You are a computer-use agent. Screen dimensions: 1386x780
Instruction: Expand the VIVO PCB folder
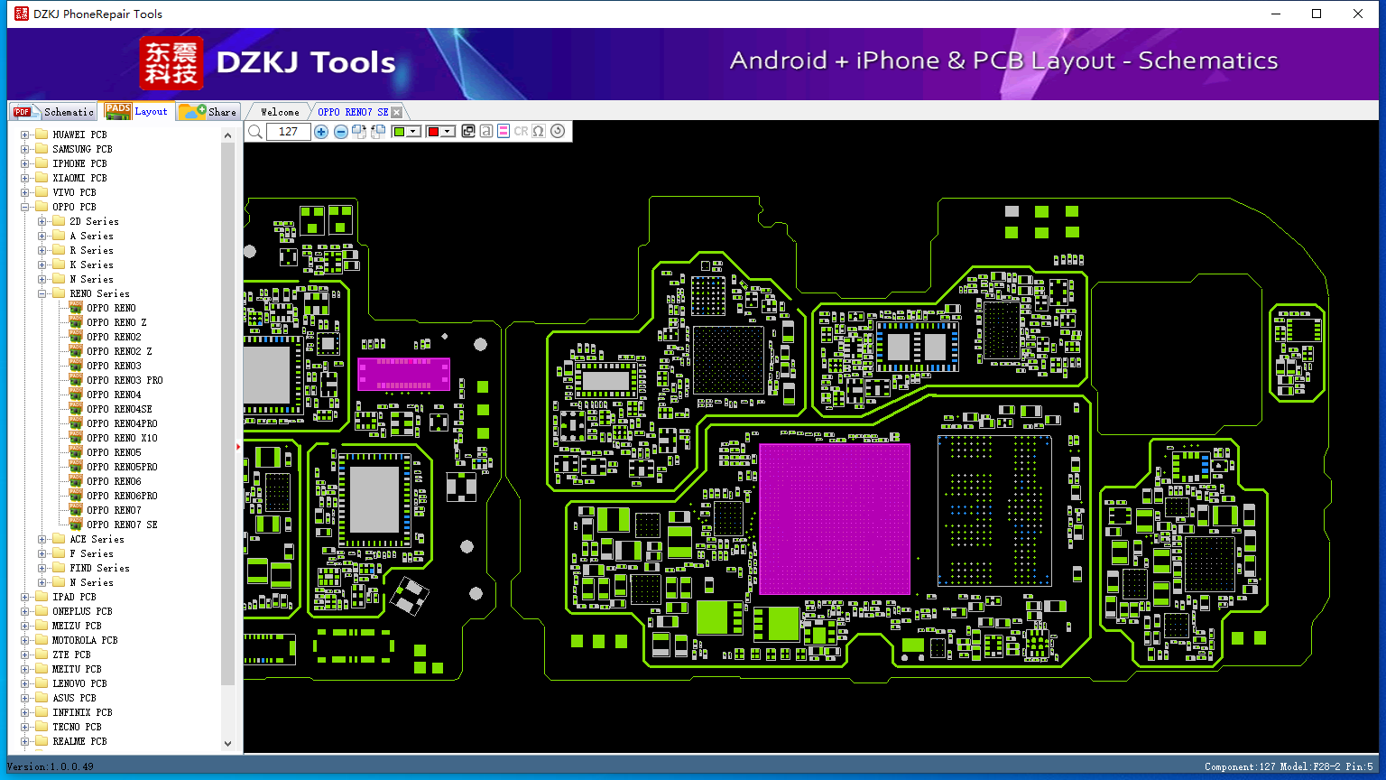(x=24, y=192)
